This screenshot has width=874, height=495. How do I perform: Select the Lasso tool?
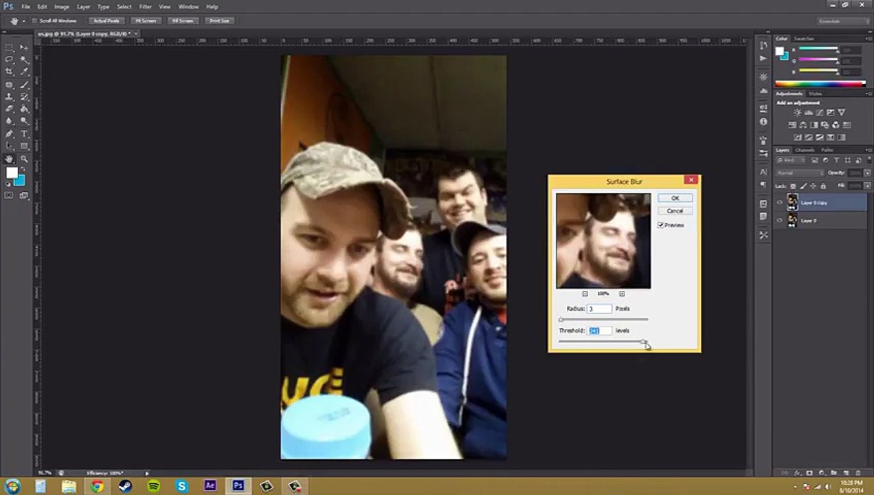10,60
